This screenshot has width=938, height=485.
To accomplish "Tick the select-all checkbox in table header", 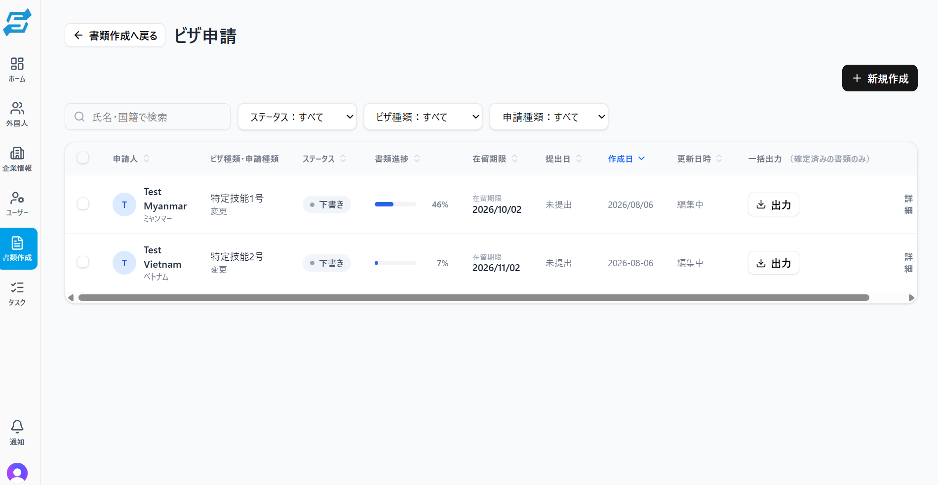I will [83, 158].
